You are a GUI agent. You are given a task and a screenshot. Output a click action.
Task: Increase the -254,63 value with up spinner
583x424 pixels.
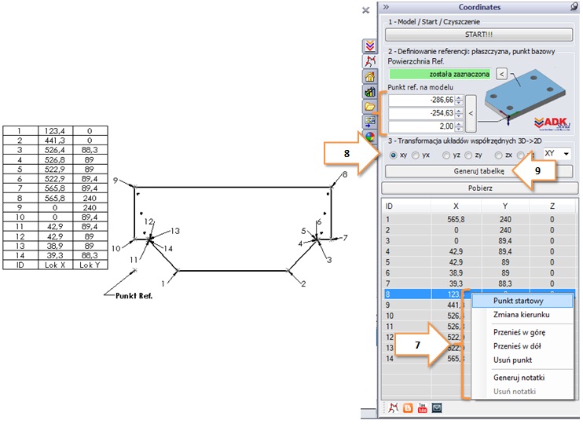(x=459, y=111)
